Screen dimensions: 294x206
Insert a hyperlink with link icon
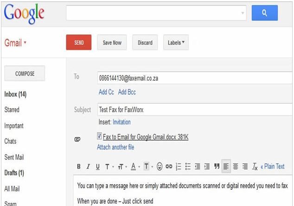169,166
